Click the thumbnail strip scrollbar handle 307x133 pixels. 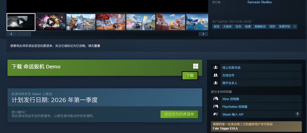pos(24,34)
